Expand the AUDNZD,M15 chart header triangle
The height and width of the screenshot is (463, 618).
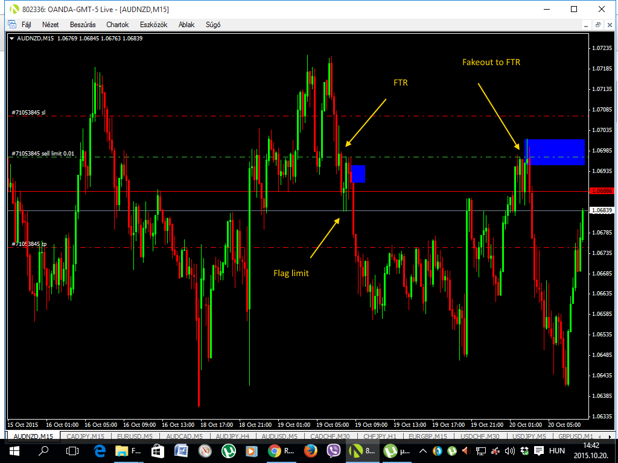(13, 38)
